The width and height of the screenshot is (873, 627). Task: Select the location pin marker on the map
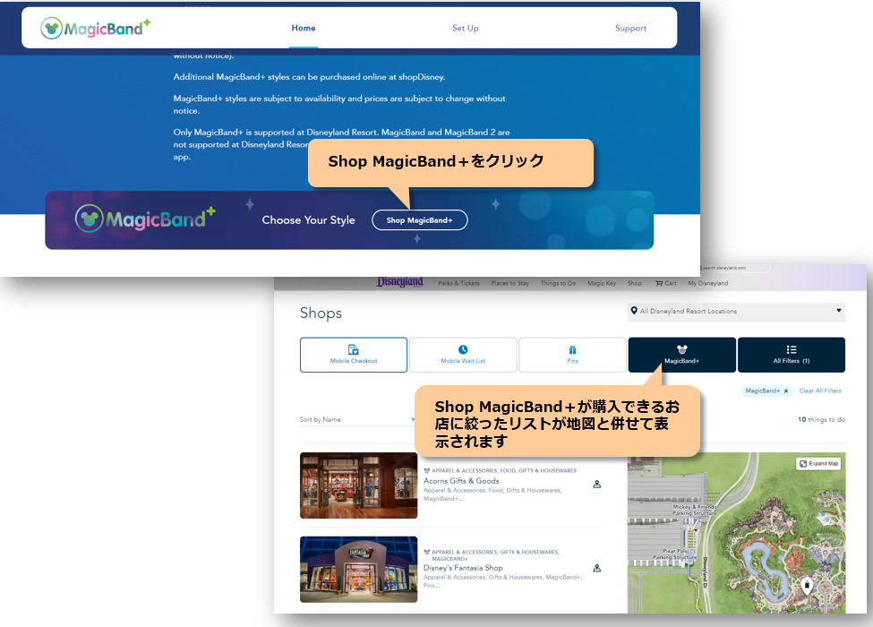pos(807,585)
